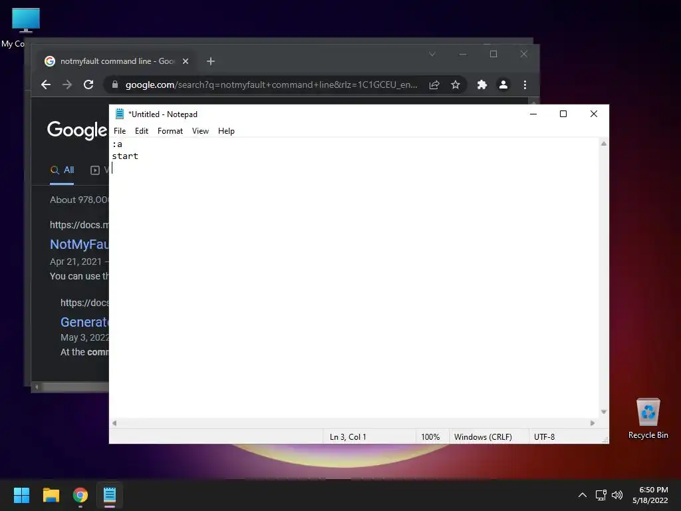This screenshot has height=511, width=681.
Task: Click the 'Ln 3, Col 1' status text
Action: 348,437
